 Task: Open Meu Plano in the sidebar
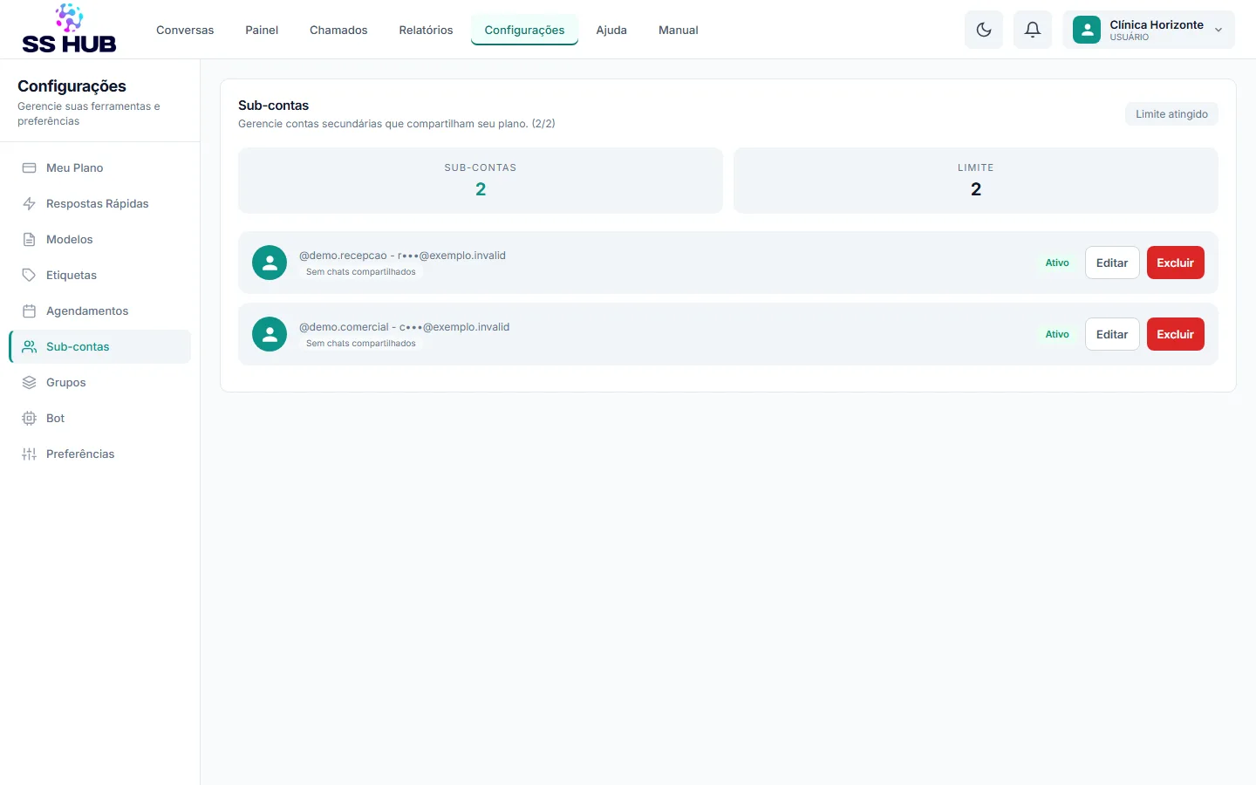(x=99, y=167)
